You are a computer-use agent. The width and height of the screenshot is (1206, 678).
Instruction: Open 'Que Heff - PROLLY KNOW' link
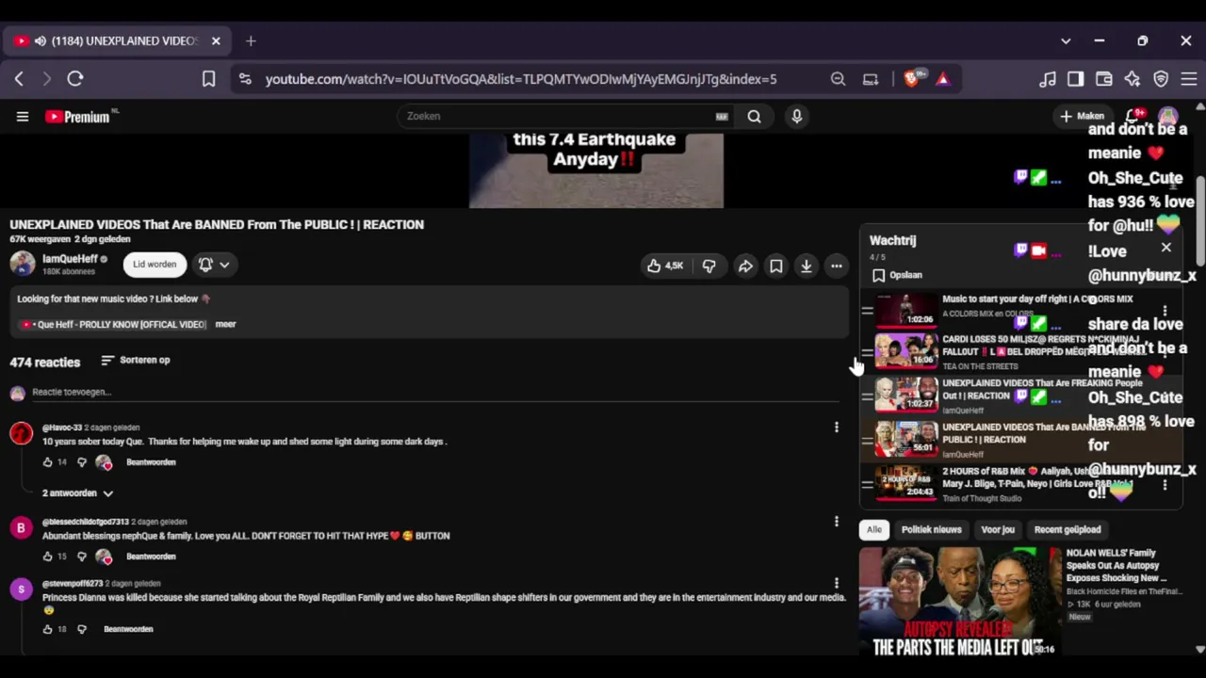(113, 324)
